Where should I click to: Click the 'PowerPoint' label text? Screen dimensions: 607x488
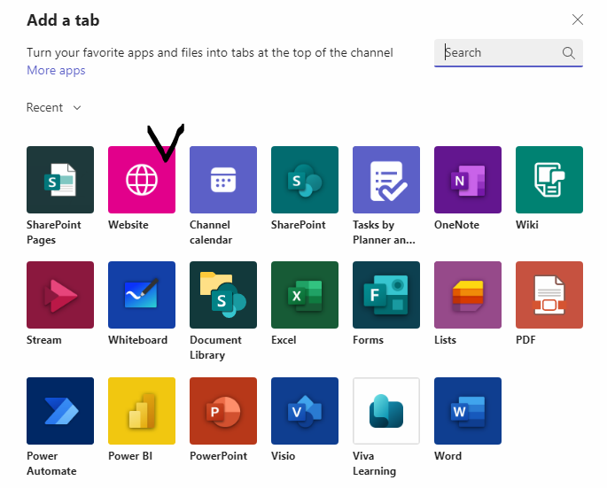tap(218, 456)
